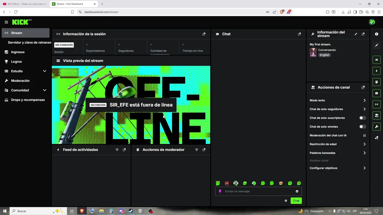Pop out the Acciones de canal panel
The height and width of the screenshot is (215, 383).
click(363, 87)
